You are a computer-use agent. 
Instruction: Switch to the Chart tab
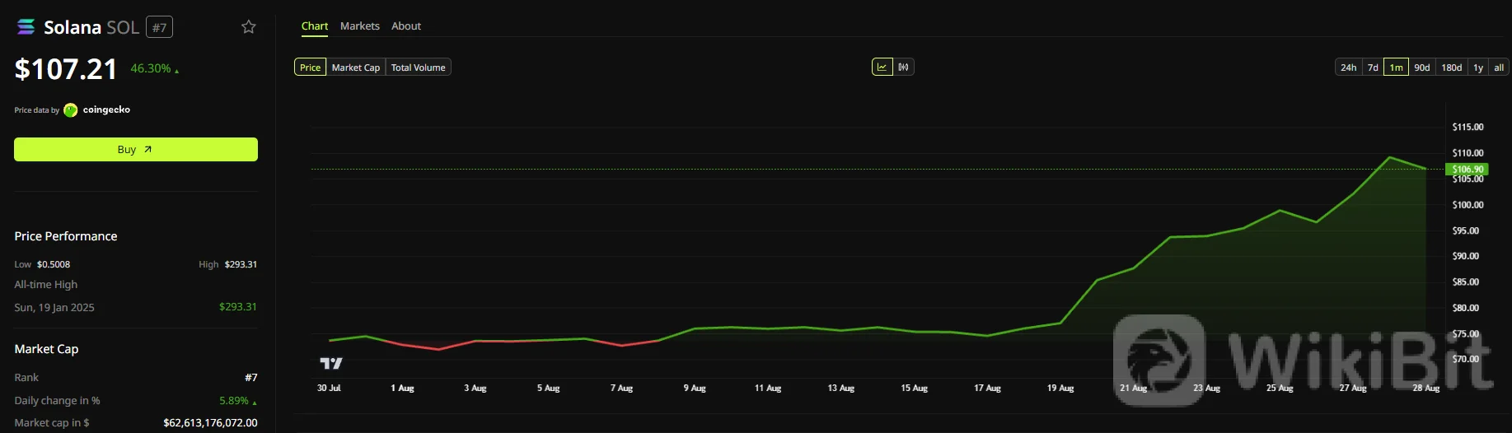(315, 26)
